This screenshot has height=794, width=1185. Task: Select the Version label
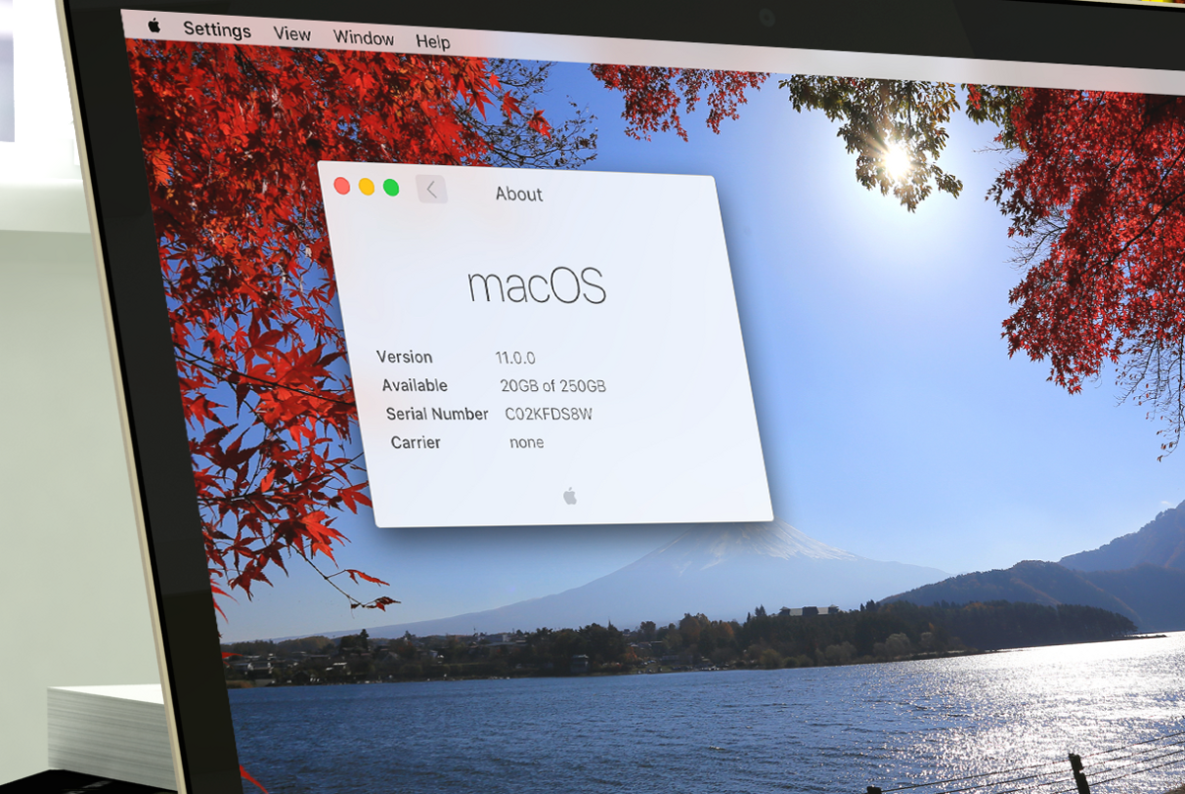(405, 357)
